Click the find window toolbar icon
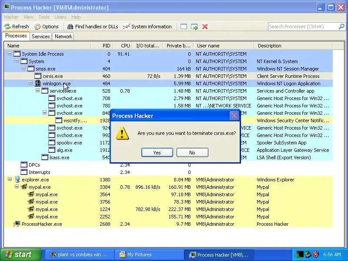The image size is (348, 261). click(184, 27)
